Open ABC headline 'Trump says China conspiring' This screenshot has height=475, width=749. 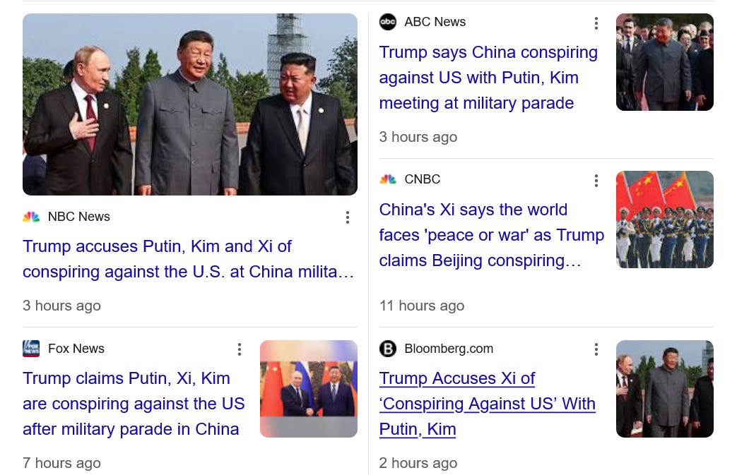tap(488, 78)
